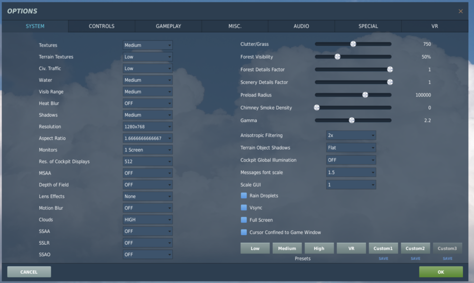Open Res. of Cockpit Displays dropdown
Screen dimensions: 474x283
(x=147, y=161)
